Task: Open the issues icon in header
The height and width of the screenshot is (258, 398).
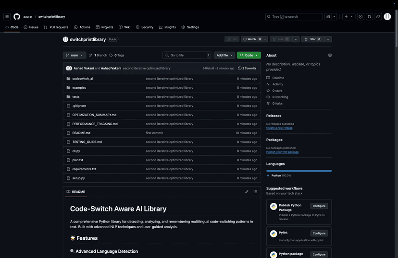Action: (x=361, y=17)
